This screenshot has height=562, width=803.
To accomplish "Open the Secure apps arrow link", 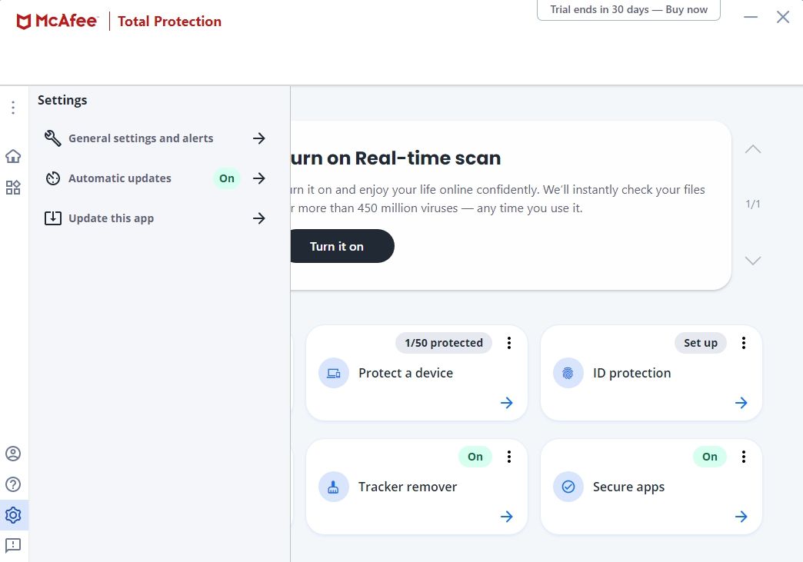I will click(x=741, y=517).
